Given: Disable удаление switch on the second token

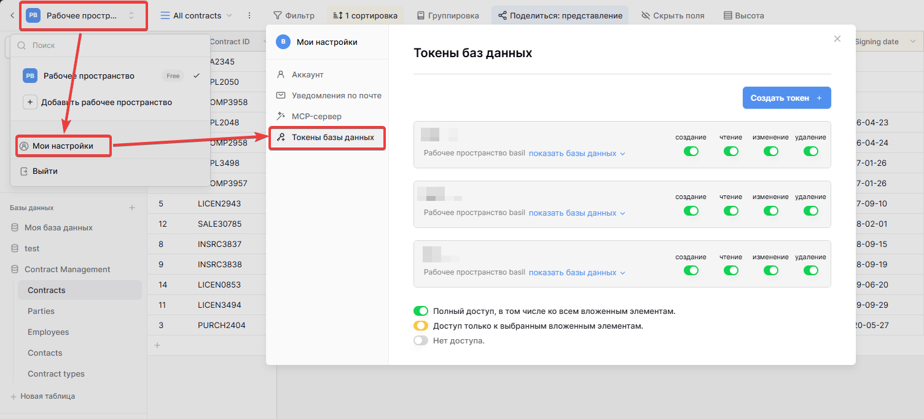Looking at the screenshot, I should pos(811,211).
